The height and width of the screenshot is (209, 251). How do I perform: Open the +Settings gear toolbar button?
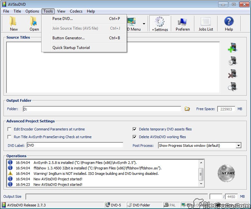point(160,24)
